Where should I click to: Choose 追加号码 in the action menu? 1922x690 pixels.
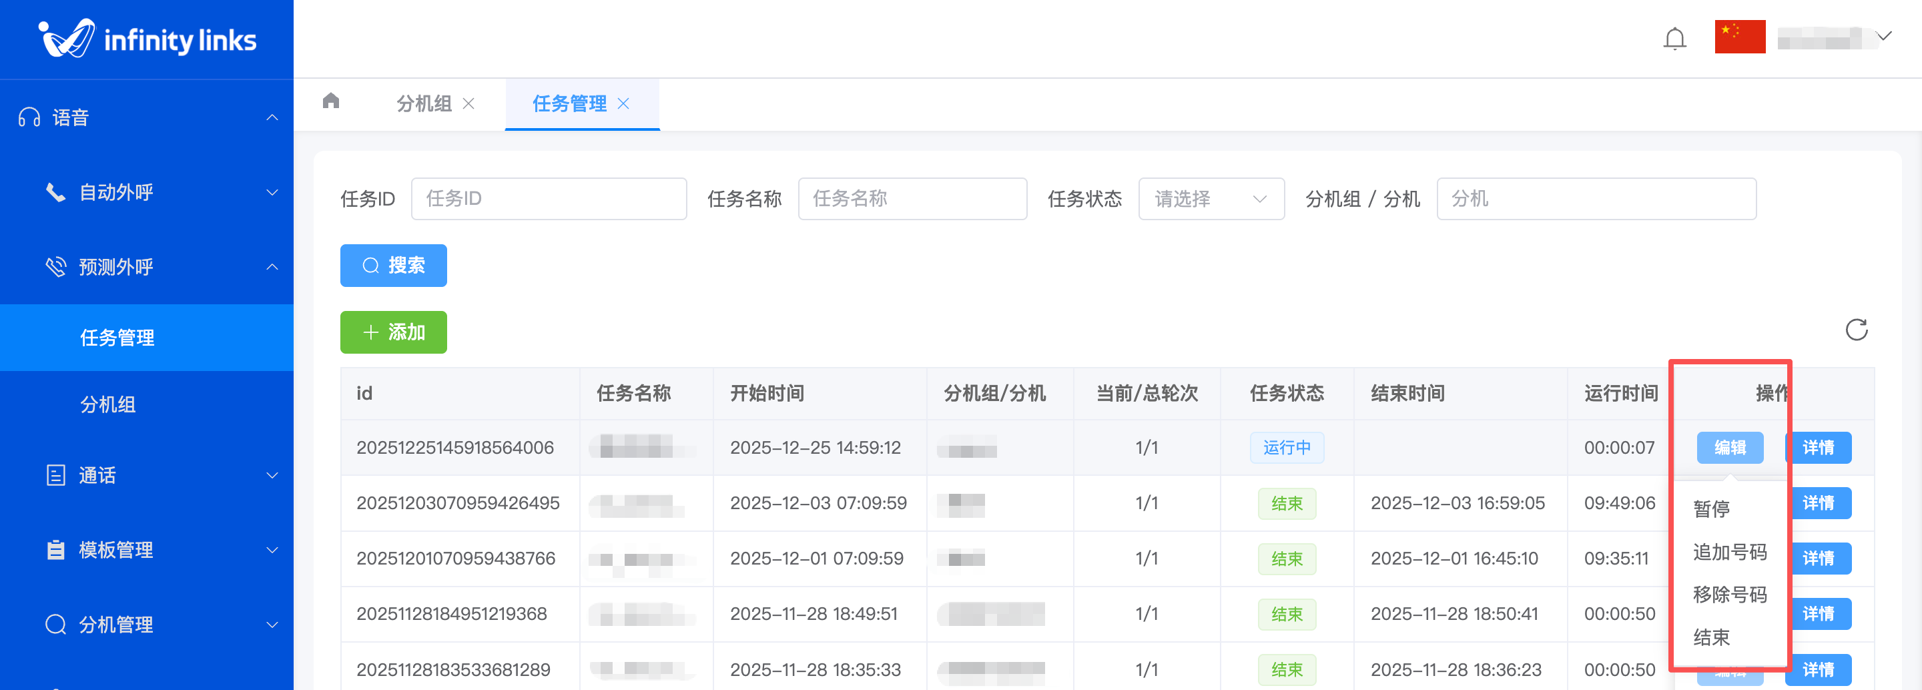[1730, 552]
